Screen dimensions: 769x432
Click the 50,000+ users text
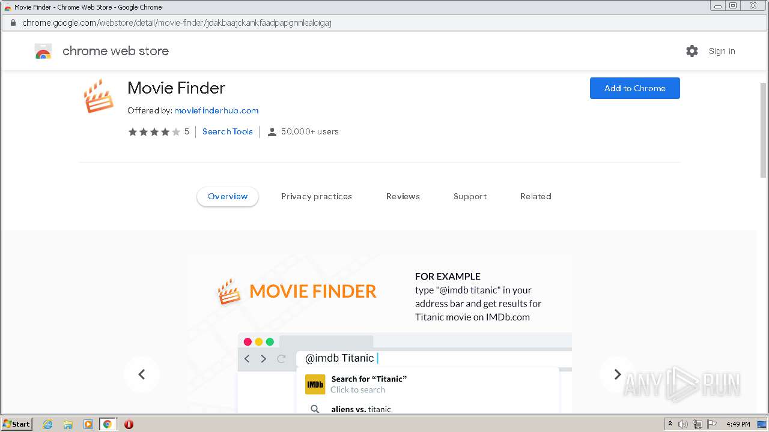[310, 131]
